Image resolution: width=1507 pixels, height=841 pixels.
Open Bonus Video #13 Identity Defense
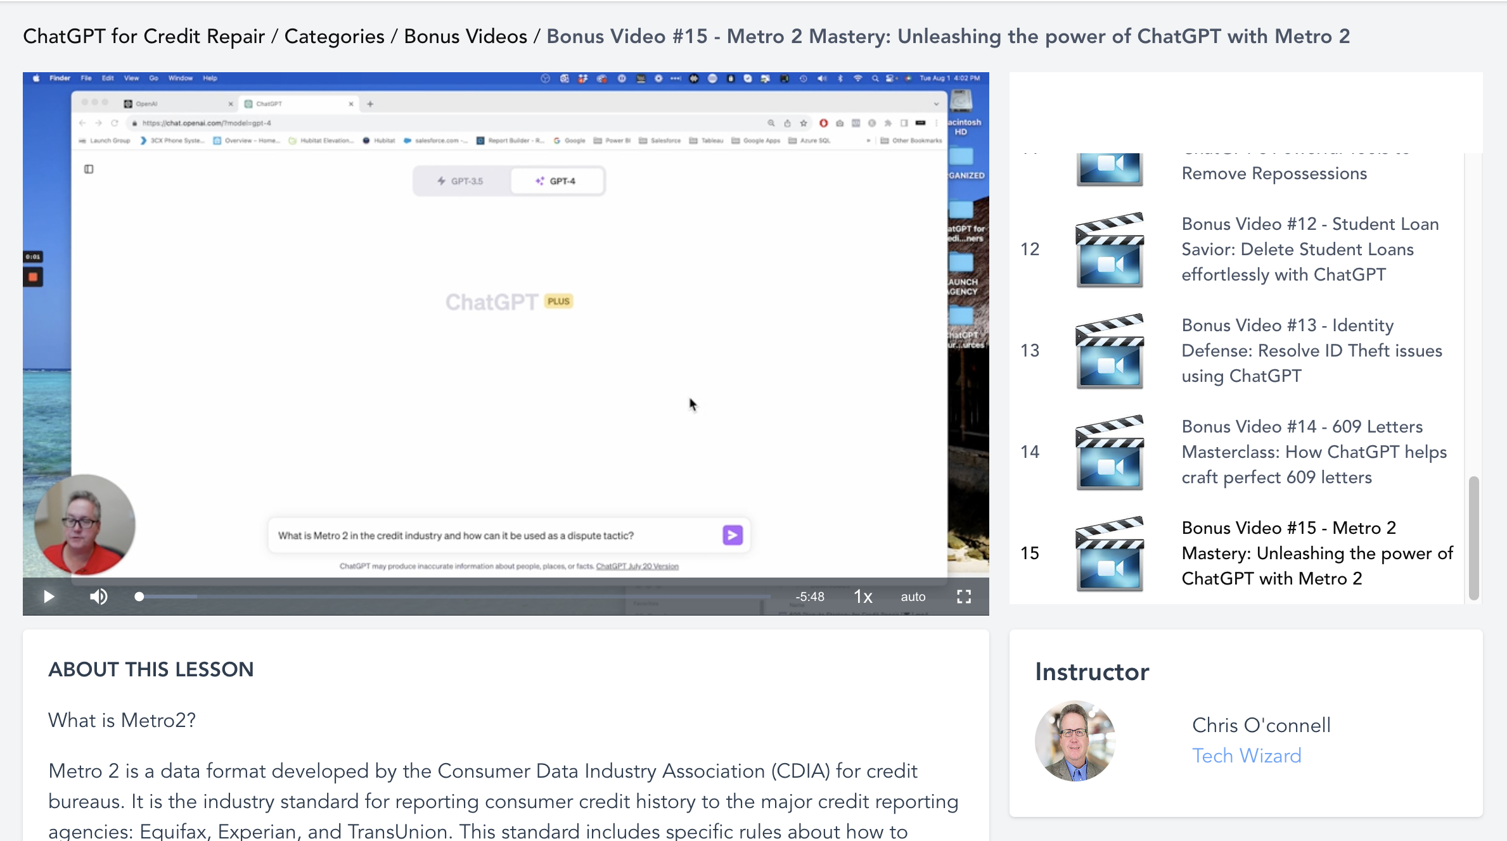click(x=1312, y=350)
